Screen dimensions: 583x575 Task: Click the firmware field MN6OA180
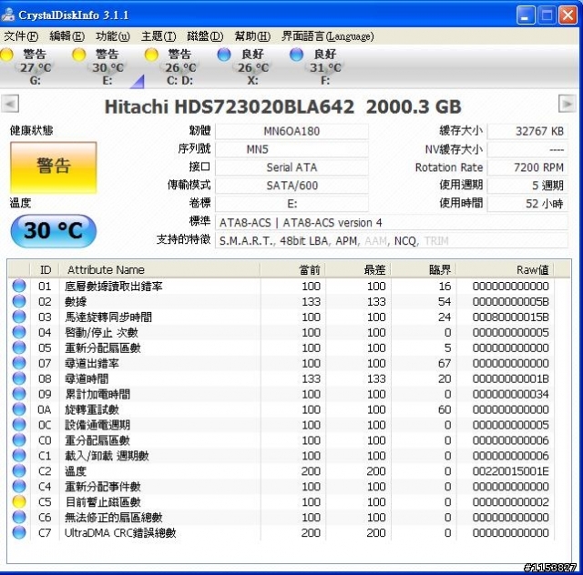click(291, 131)
